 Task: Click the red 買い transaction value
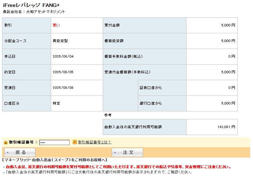pyautogui.click(x=56, y=25)
